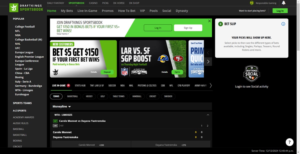Click Opt In on the SGP Boost promo

177,72
